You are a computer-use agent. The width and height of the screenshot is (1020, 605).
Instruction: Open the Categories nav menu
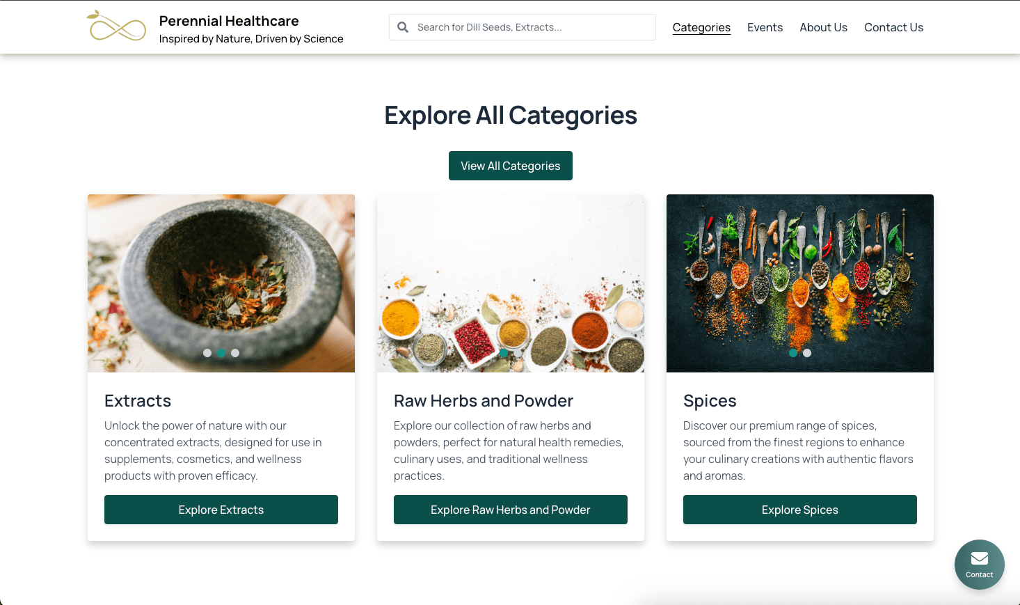[701, 27]
